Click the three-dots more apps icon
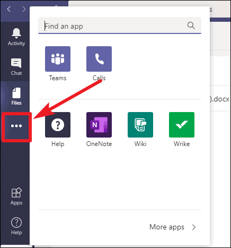Viewport: 231px width, 248px height. [x=16, y=126]
